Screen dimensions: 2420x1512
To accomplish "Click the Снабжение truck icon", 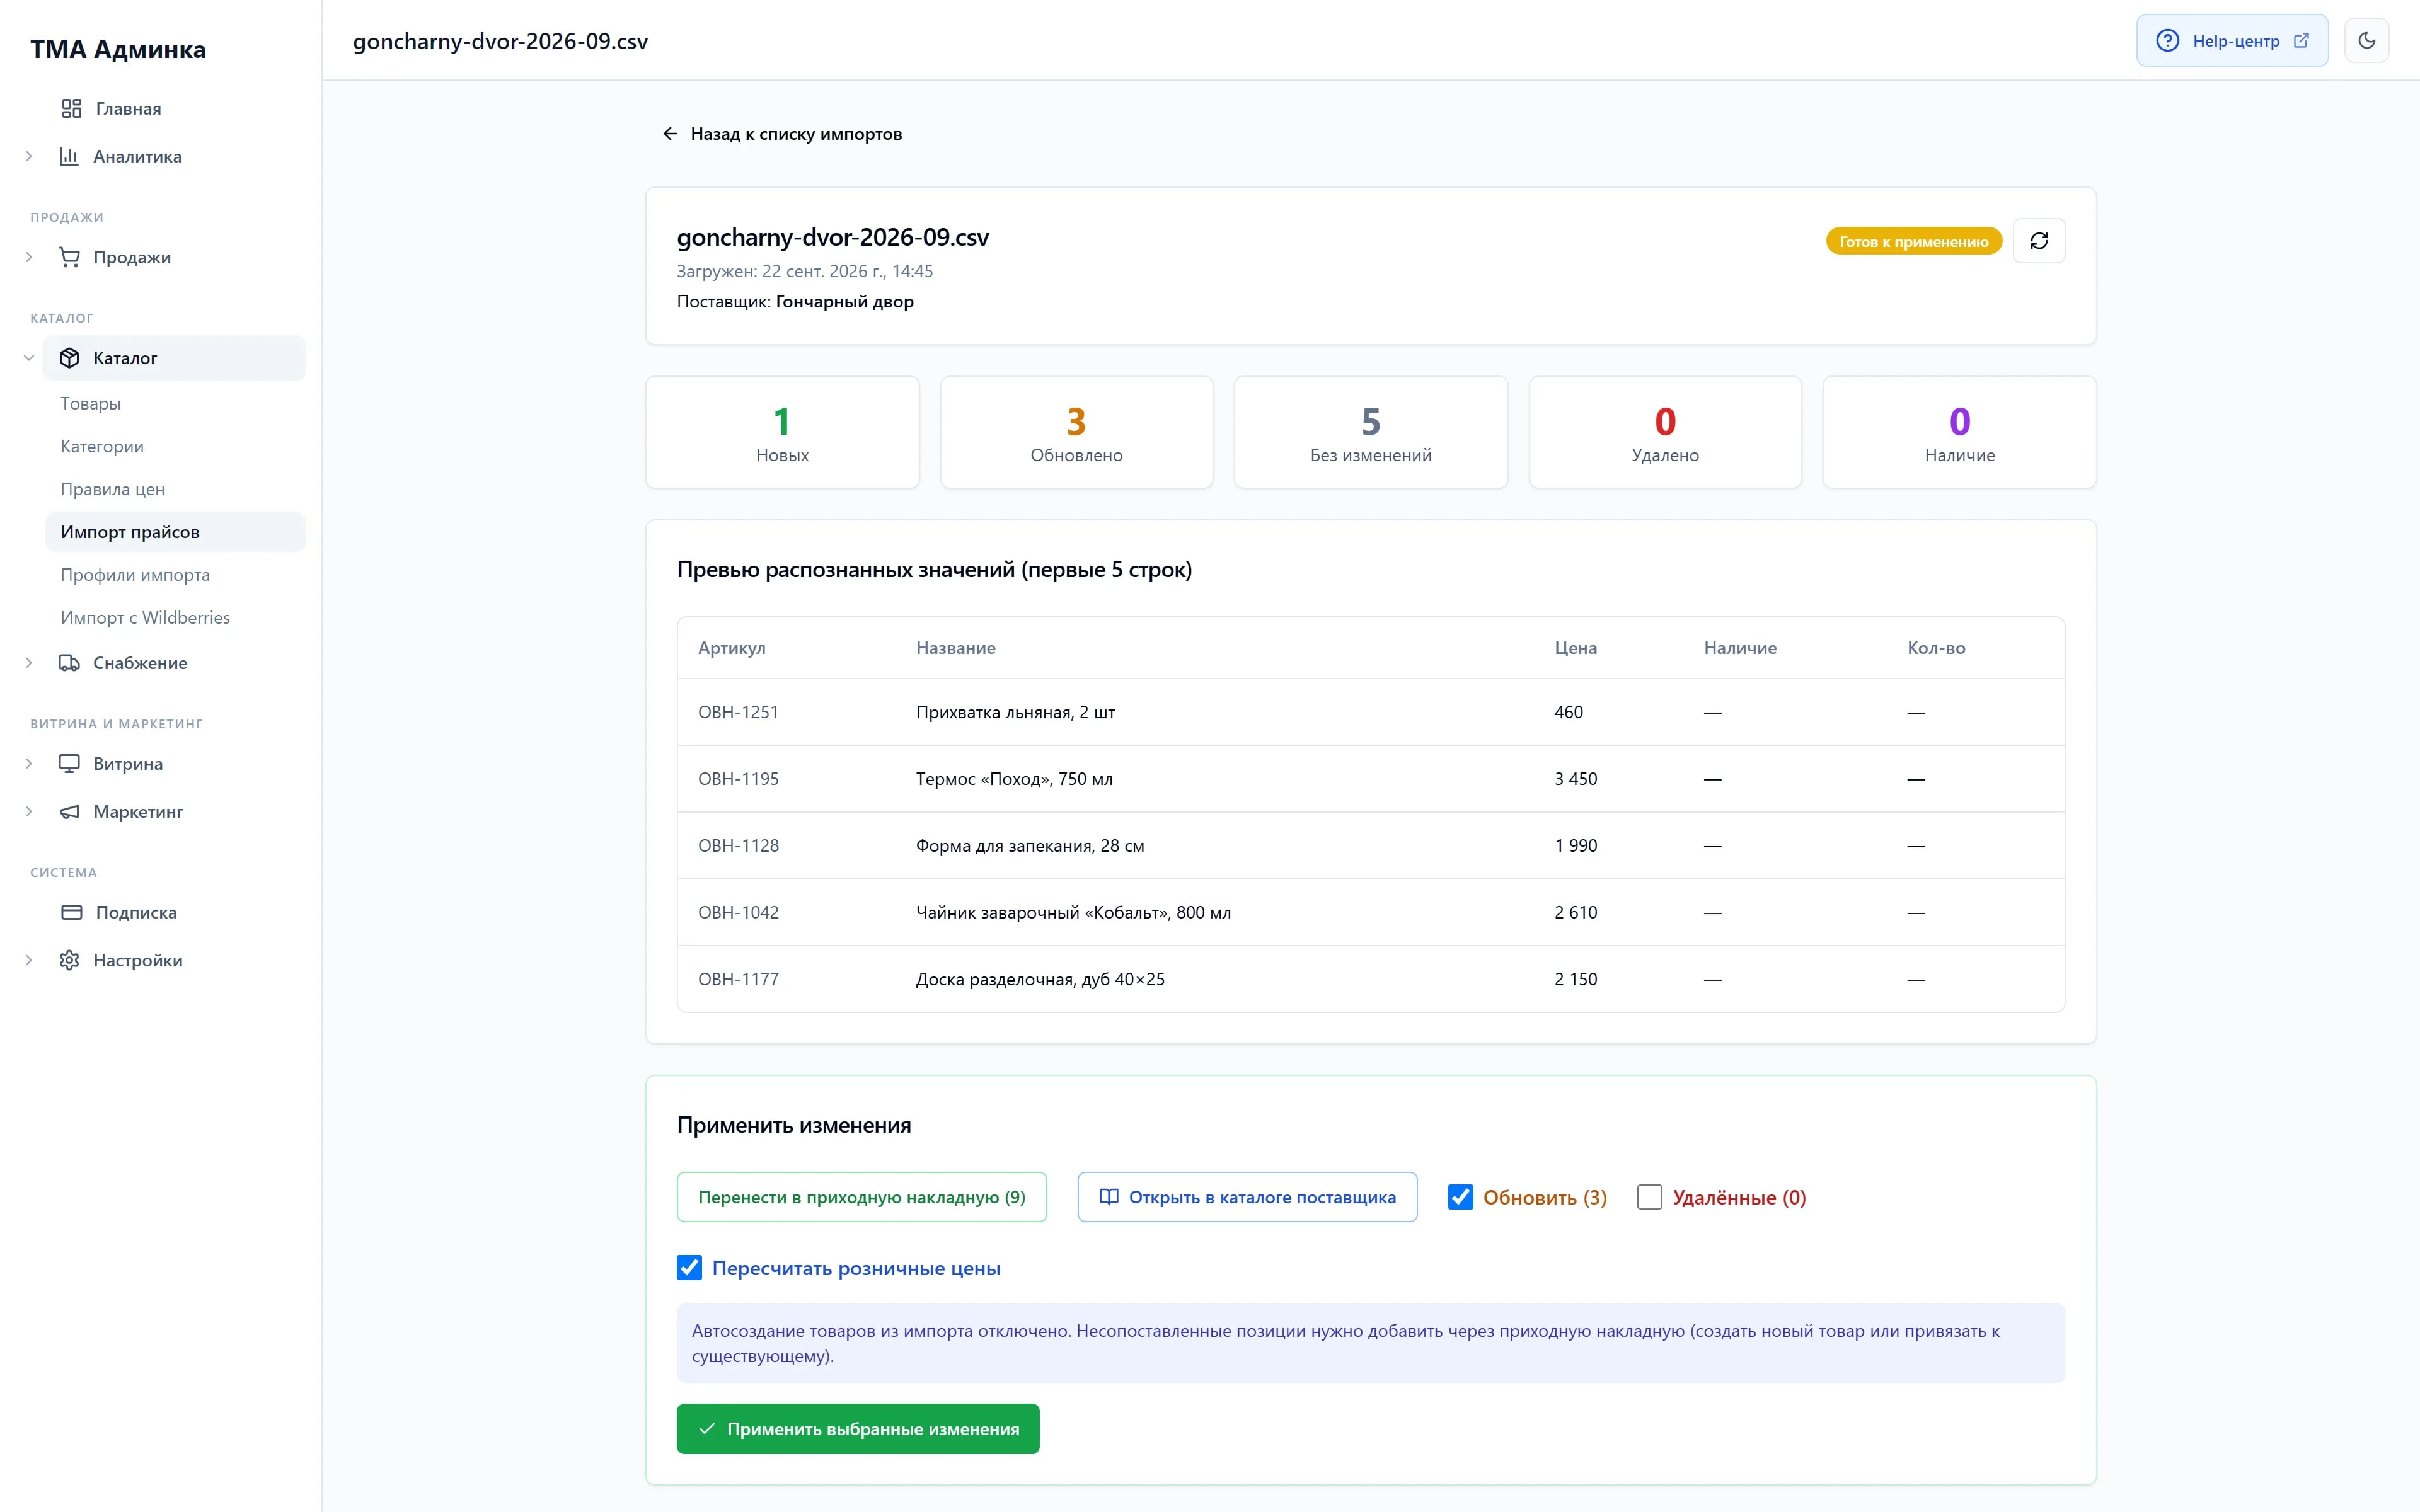I will pyautogui.click(x=69, y=663).
